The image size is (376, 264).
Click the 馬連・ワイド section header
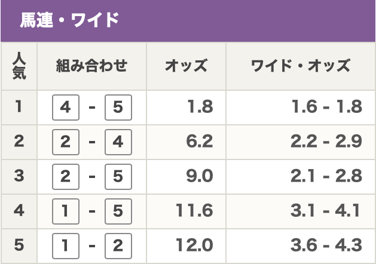(x=69, y=20)
